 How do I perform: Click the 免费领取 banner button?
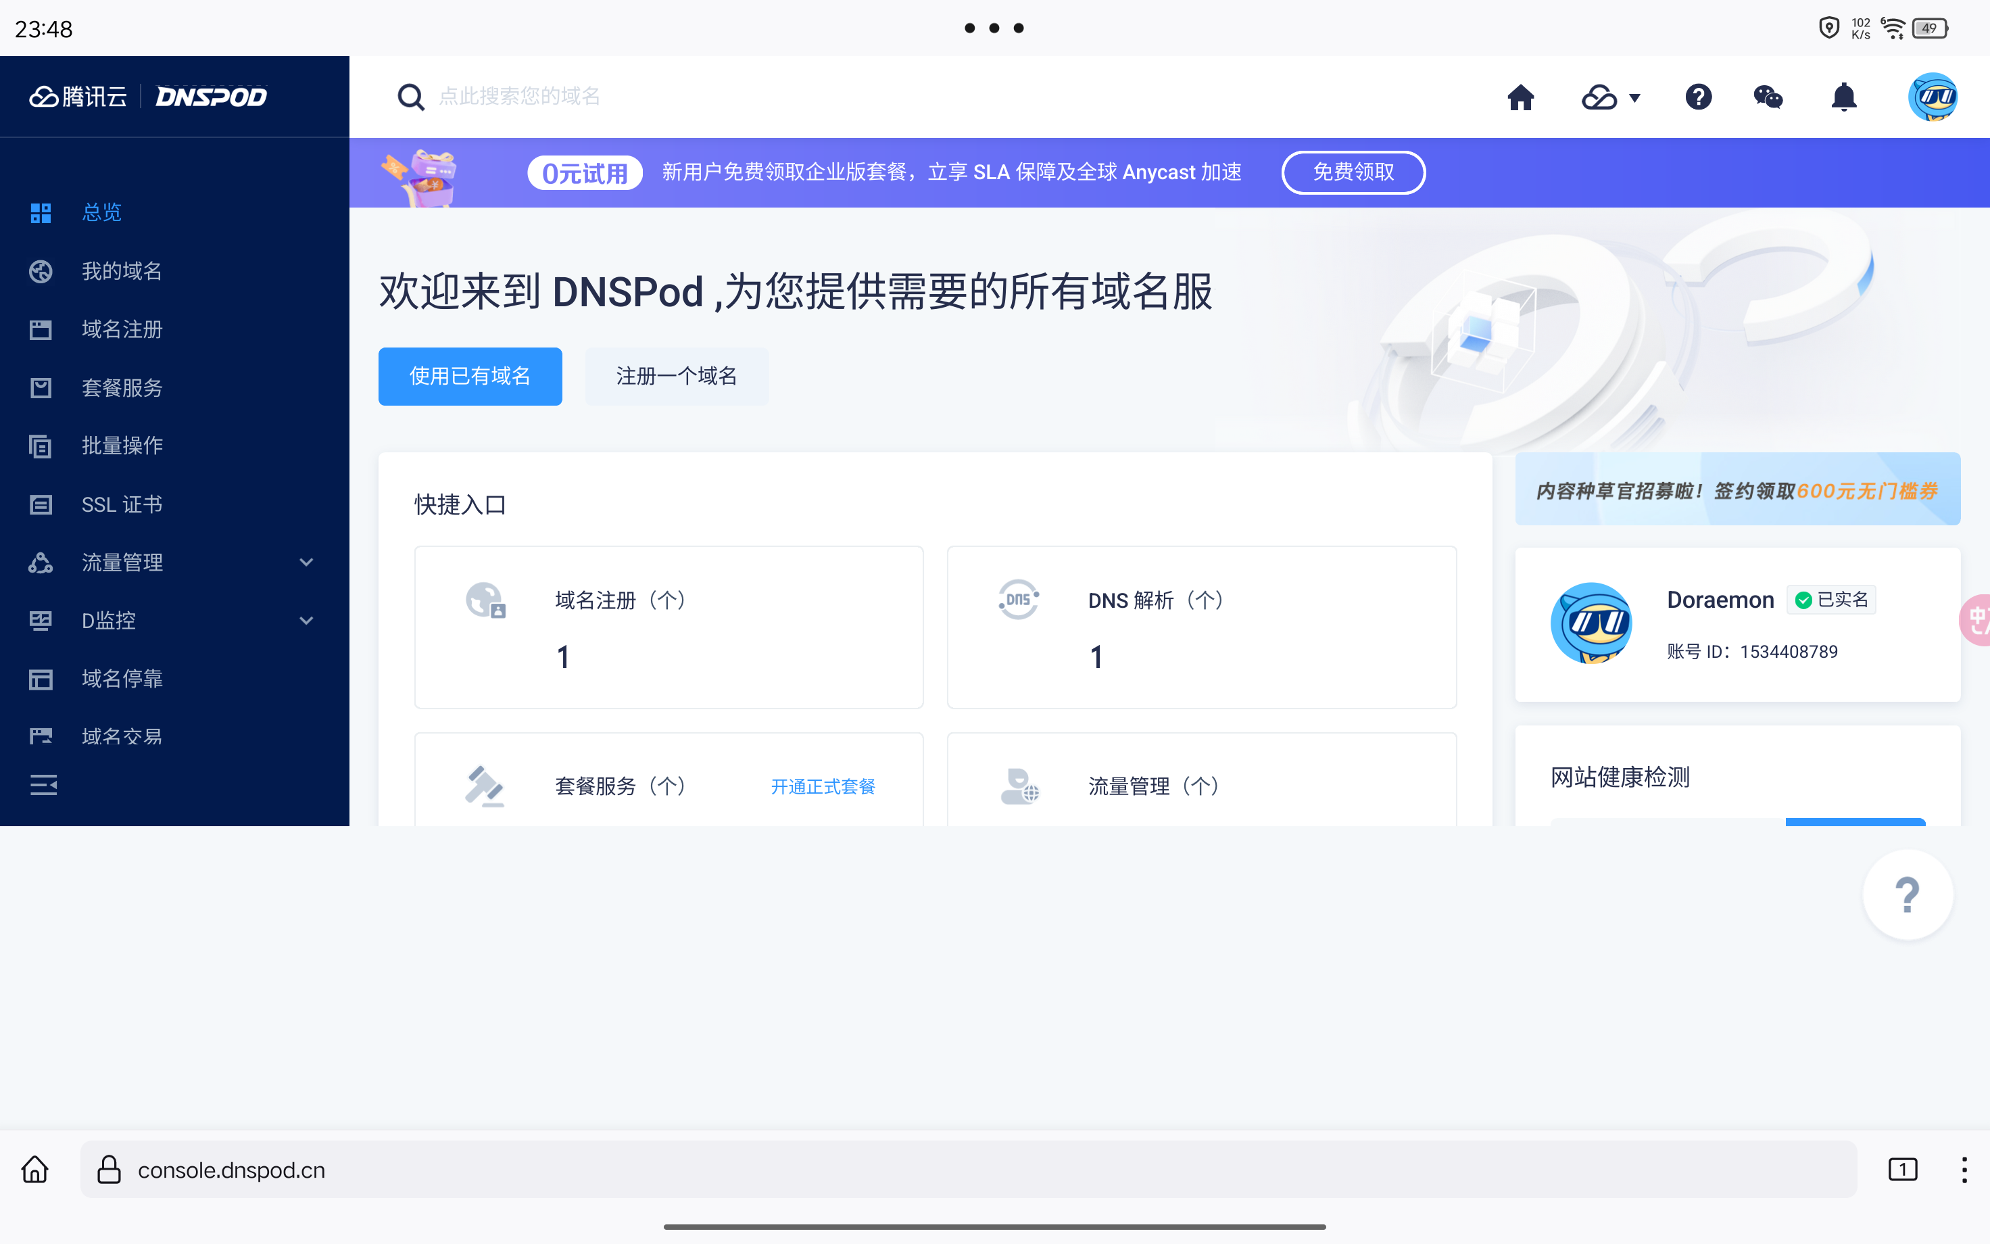coord(1353,172)
